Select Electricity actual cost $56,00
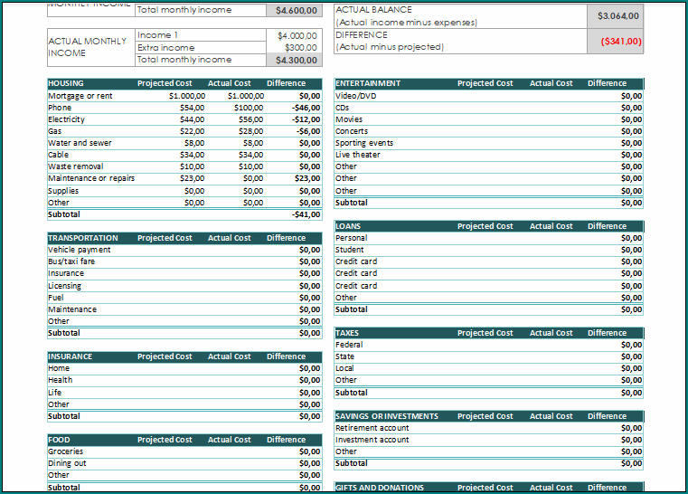 click(x=250, y=119)
